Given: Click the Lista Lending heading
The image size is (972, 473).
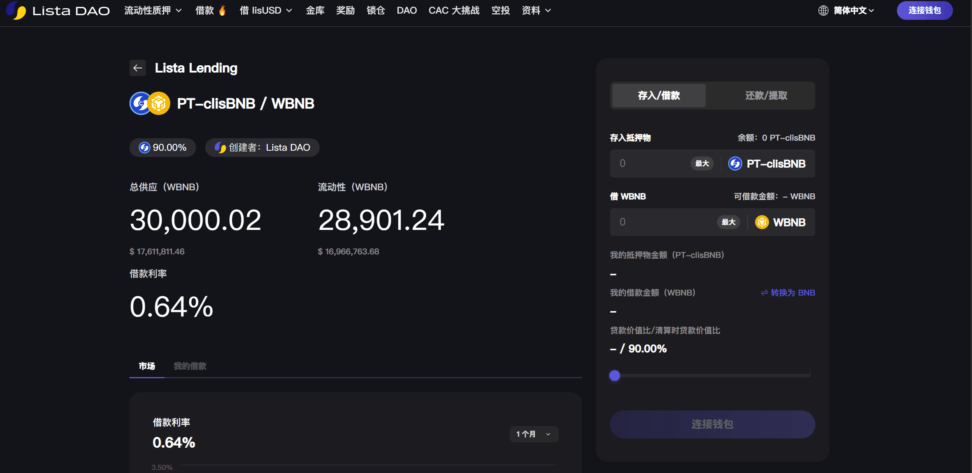Looking at the screenshot, I should (196, 68).
